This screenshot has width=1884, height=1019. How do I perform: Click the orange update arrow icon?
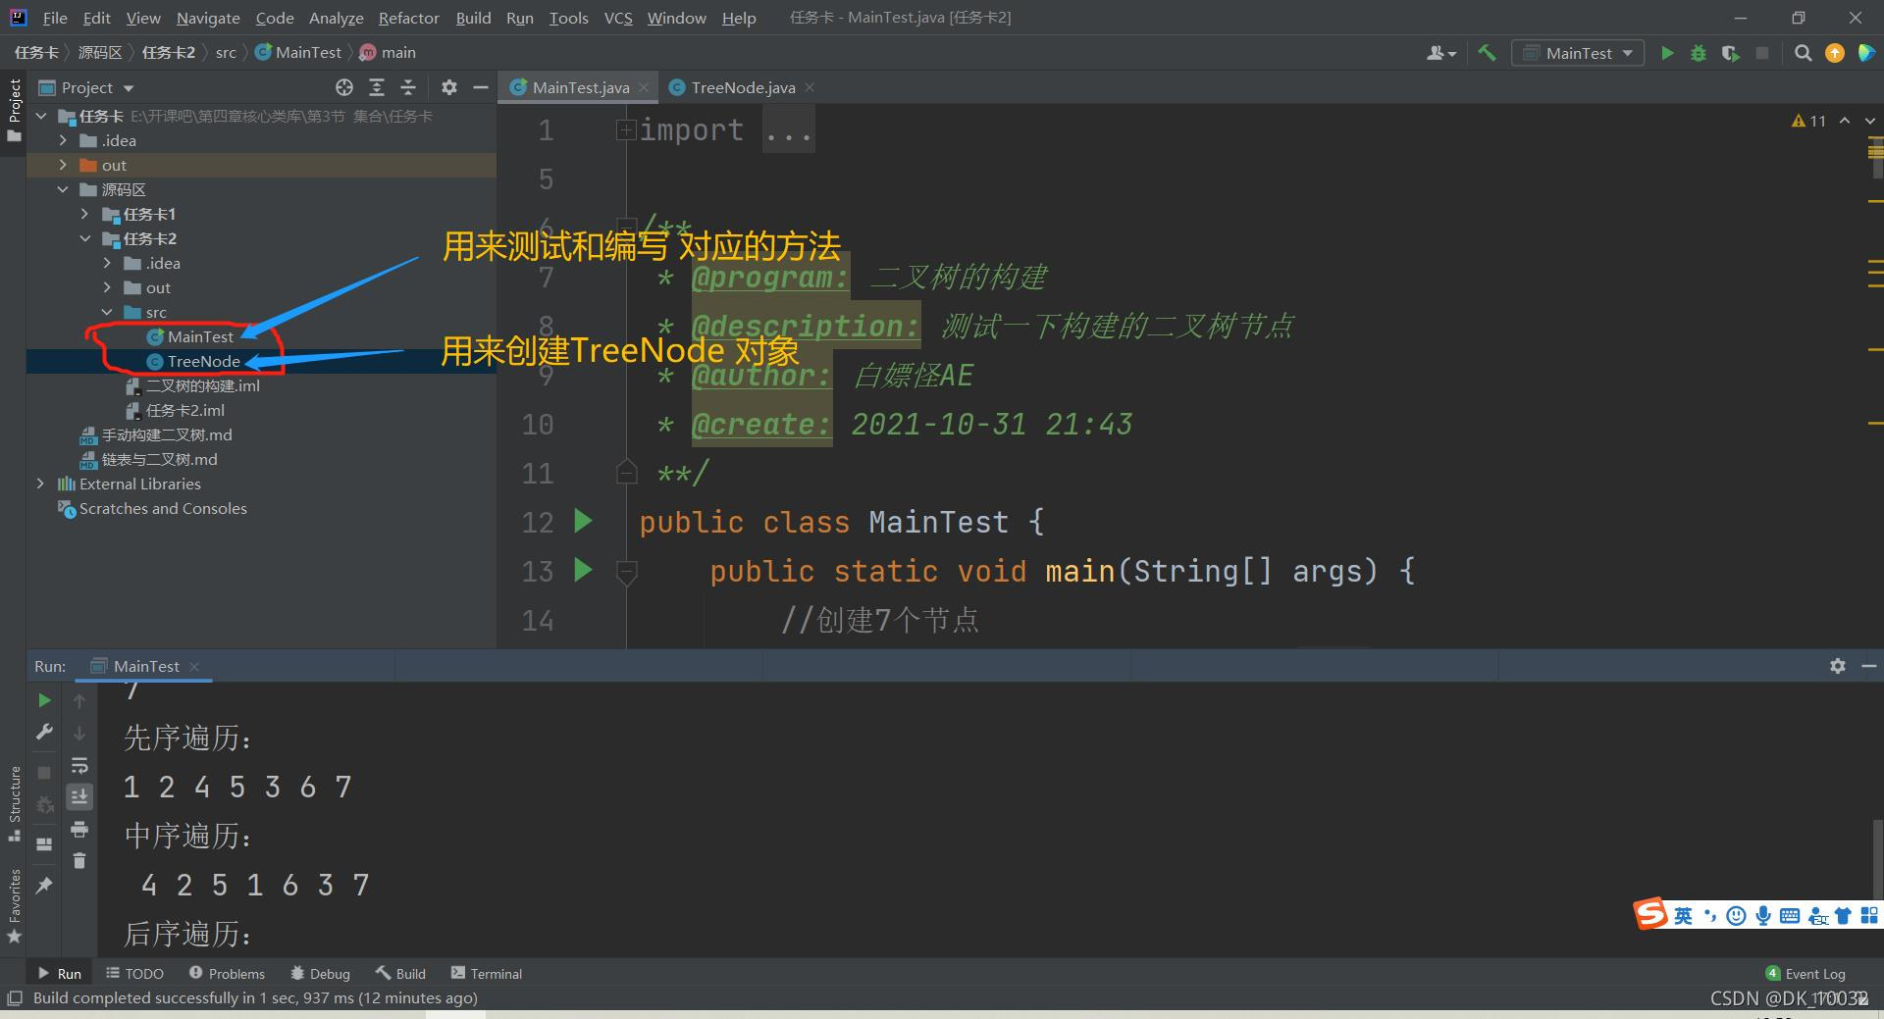pos(1834,53)
